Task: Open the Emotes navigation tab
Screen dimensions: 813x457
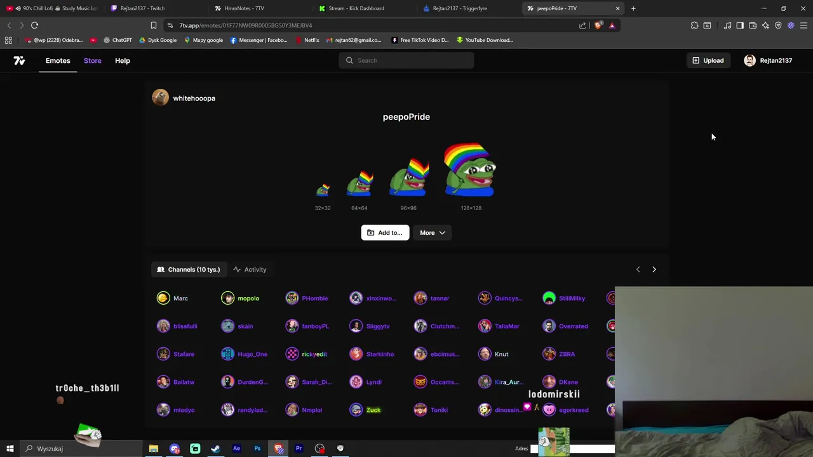Action: (58, 60)
